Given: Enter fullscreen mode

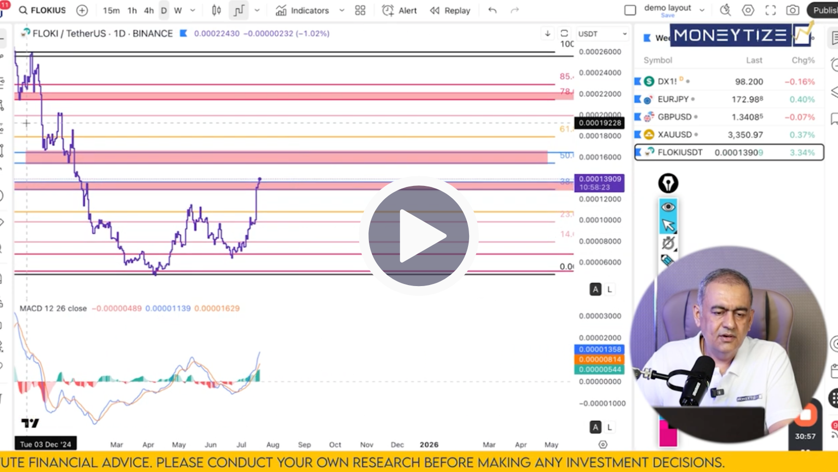Looking at the screenshot, I should (771, 10).
